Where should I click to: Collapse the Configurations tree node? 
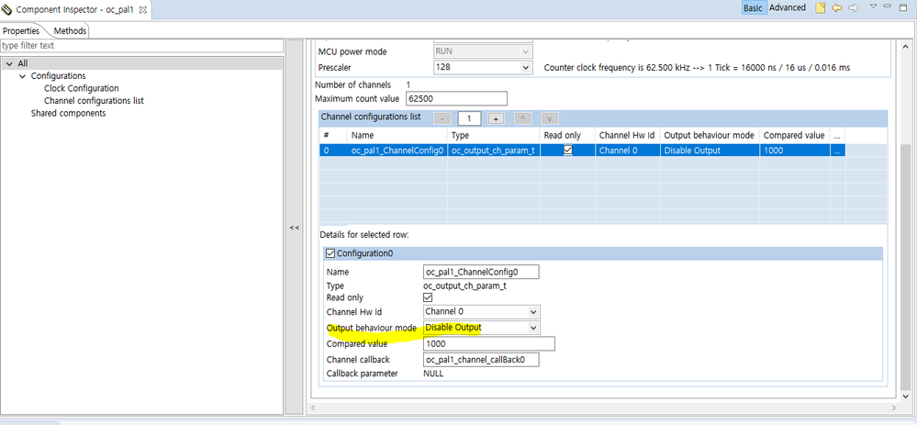[x=23, y=76]
